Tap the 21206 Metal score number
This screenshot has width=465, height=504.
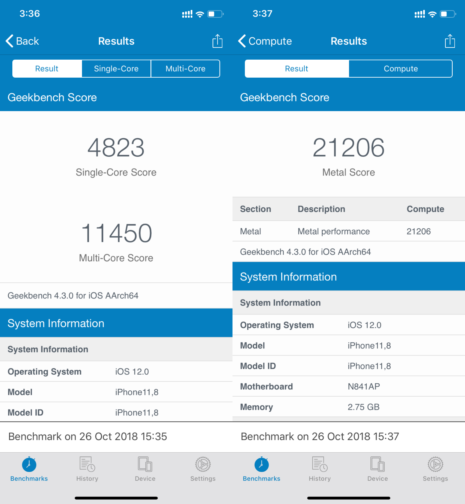(x=348, y=148)
